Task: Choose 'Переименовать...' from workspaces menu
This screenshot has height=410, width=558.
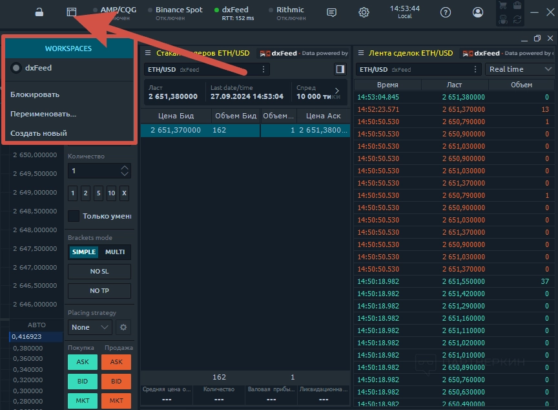Action: click(x=43, y=114)
